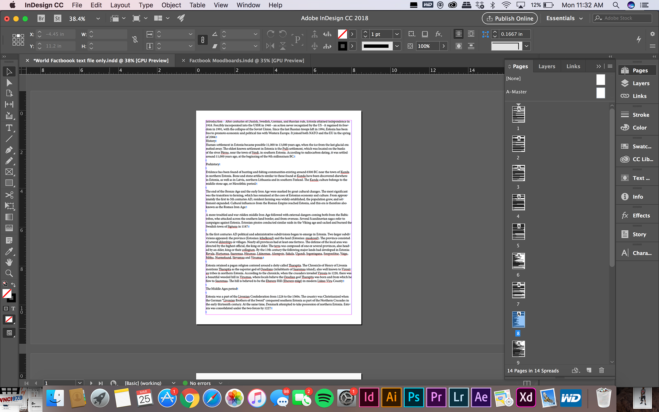This screenshot has width=659, height=412.
Task: Click the Flip Horizontal icon
Action: point(270,46)
